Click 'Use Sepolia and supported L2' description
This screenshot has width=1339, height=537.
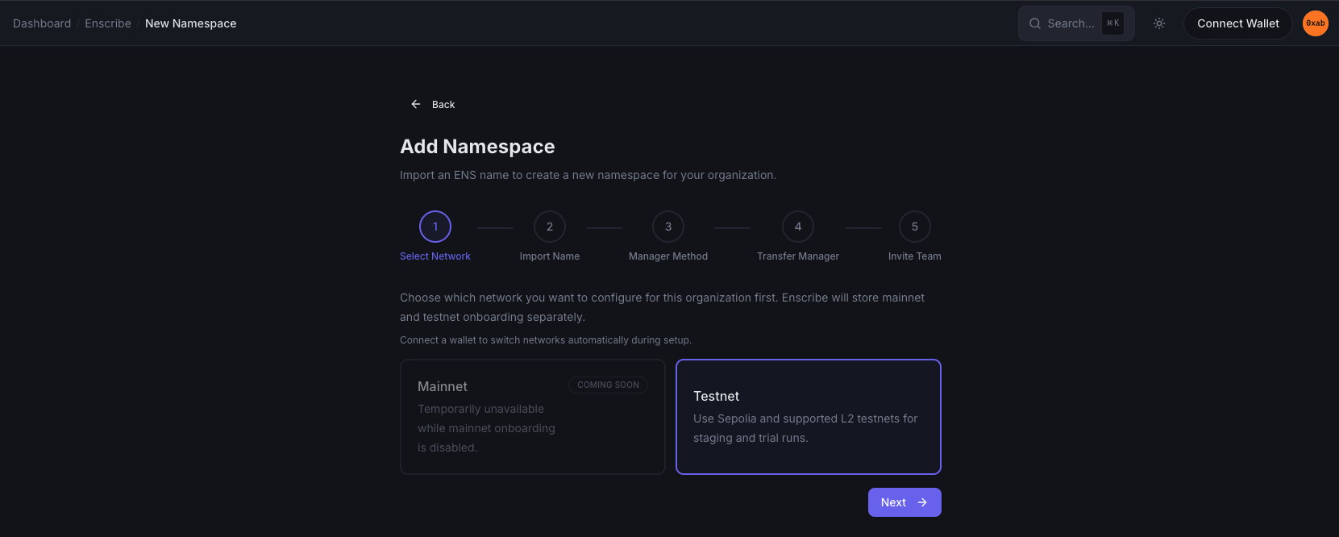tap(805, 428)
